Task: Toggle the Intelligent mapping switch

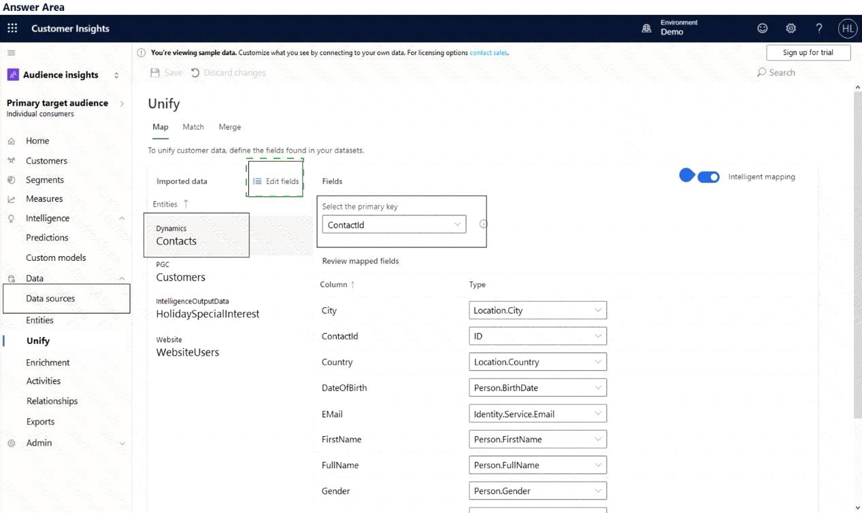Action: 708,177
